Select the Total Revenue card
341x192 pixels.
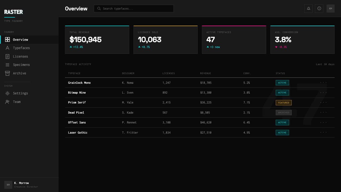[x=97, y=40]
